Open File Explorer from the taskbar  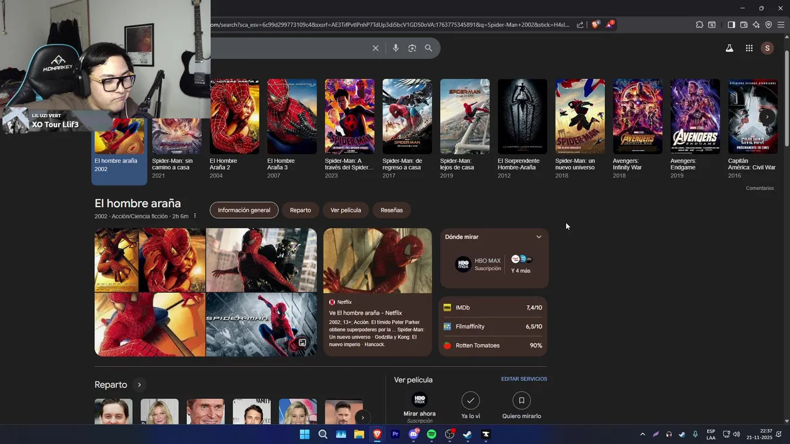click(x=359, y=434)
